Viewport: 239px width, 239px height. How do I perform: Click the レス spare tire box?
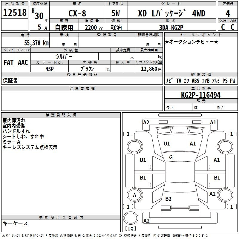coord(131,229)
